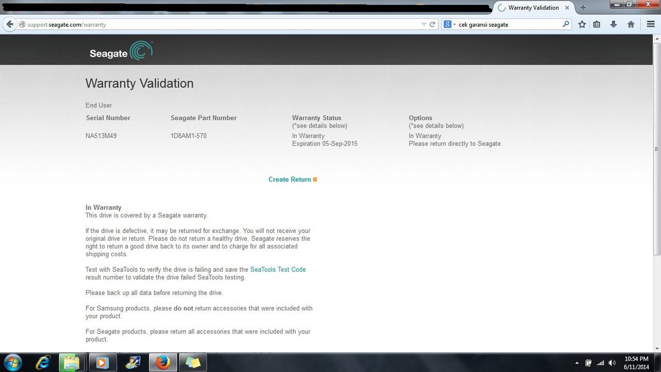Click the volume speaker tray icon
Image resolution: width=661 pixels, height=372 pixels.
point(612,363)
